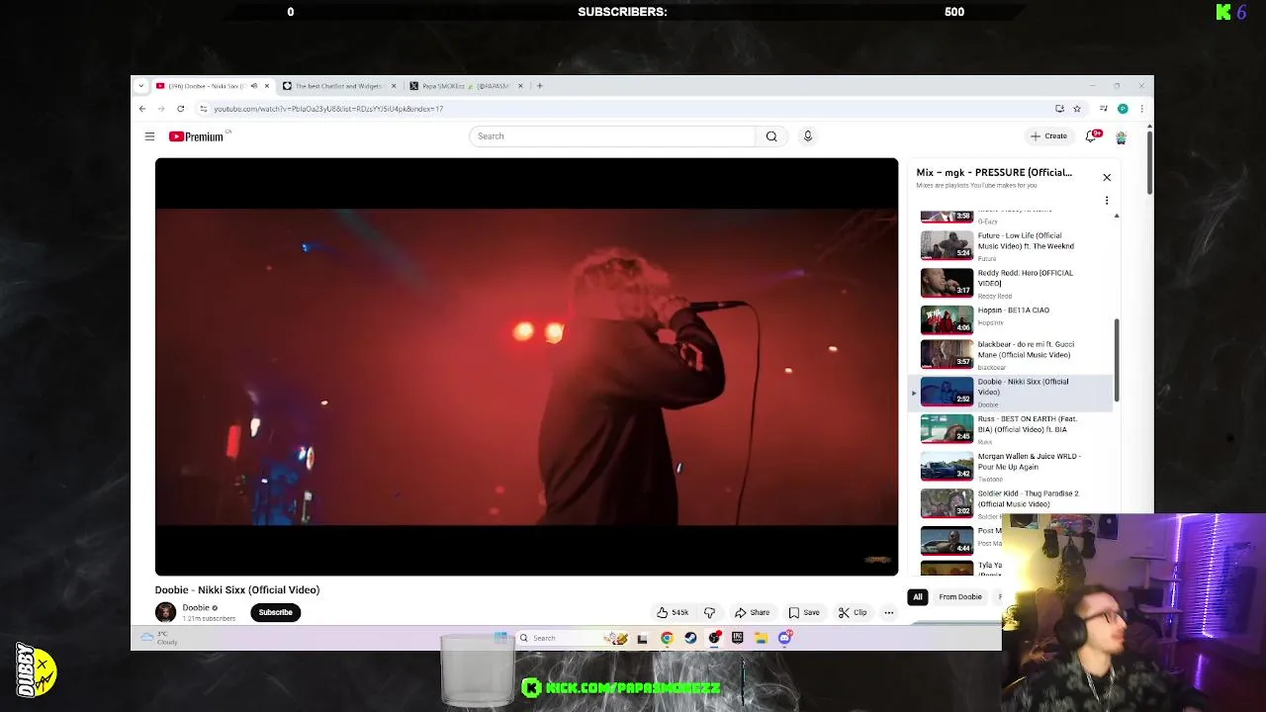Click the playlist panel scrollbar thumb
The width and height of the screenshot is (1266, 712).
point(1117,360)
